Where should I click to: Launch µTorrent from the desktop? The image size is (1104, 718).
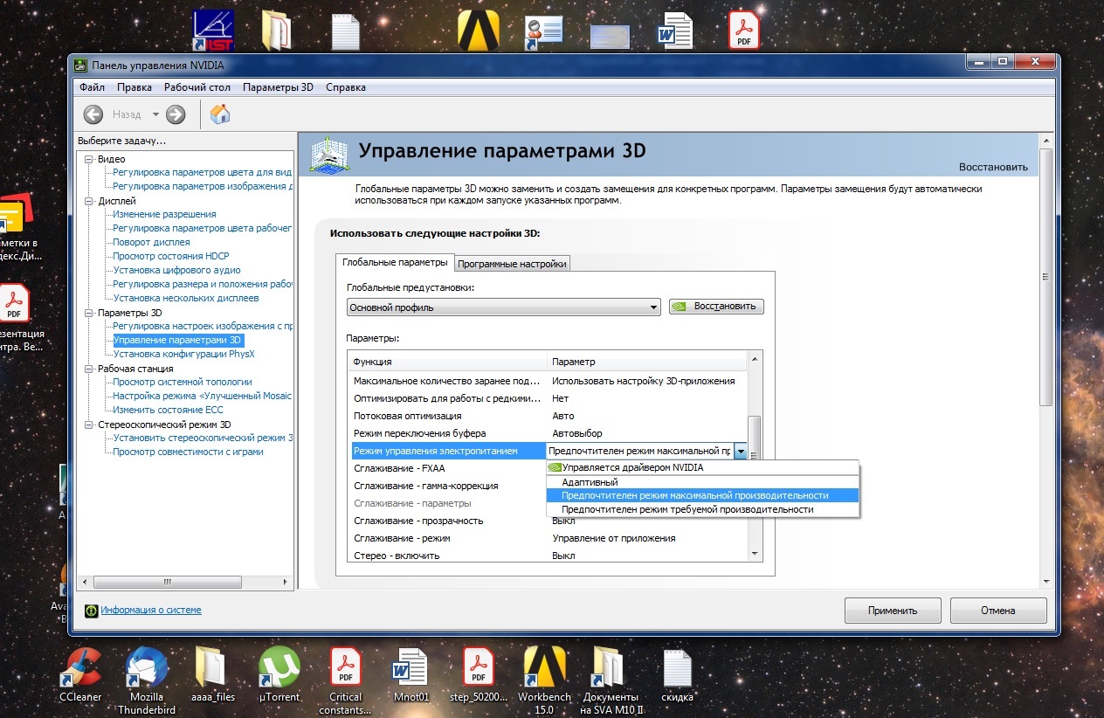279,673
